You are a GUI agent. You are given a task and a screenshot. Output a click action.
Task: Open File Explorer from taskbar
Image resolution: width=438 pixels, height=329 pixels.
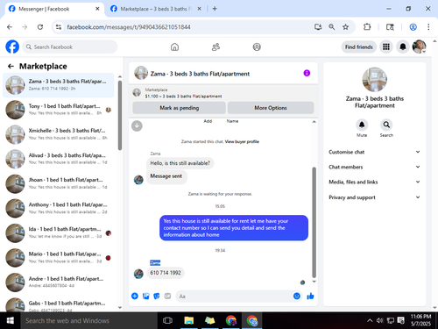[x=189, y=320]
